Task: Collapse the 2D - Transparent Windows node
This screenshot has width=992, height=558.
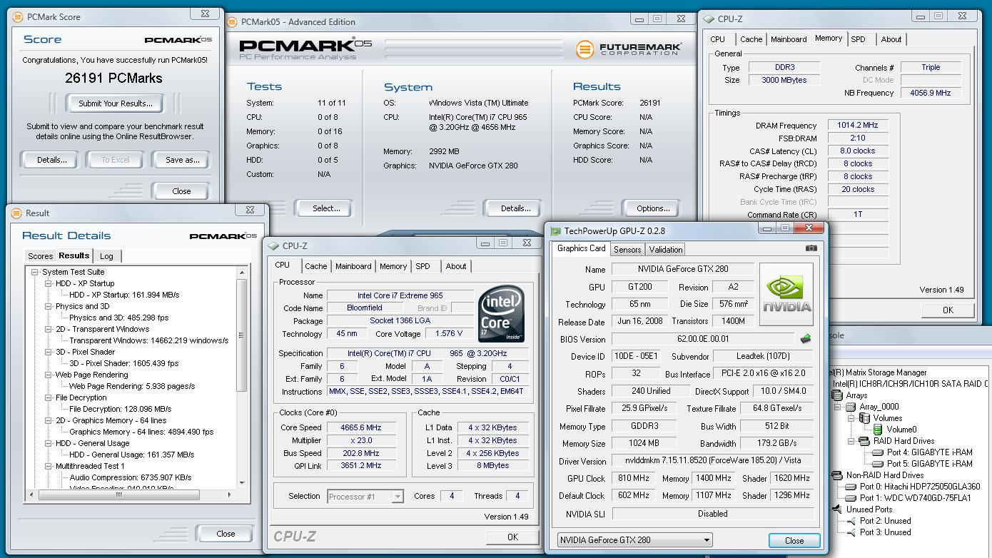Action: click(x=48, y=329)
